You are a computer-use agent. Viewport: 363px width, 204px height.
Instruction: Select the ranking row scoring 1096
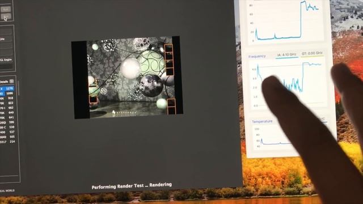pos(7,93)
